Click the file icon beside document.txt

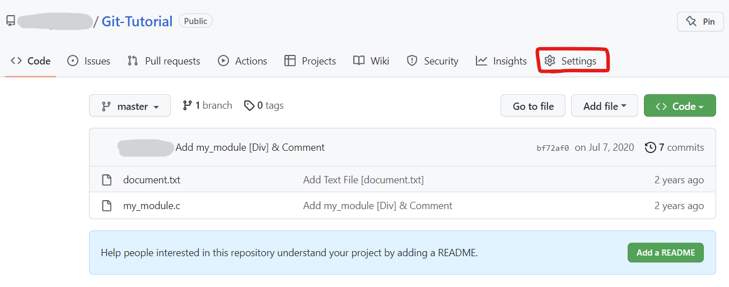(x=106, y=180)
